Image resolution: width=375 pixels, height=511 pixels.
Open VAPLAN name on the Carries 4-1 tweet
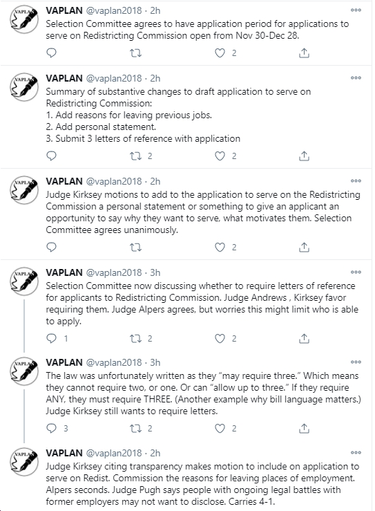coord(64,453)
